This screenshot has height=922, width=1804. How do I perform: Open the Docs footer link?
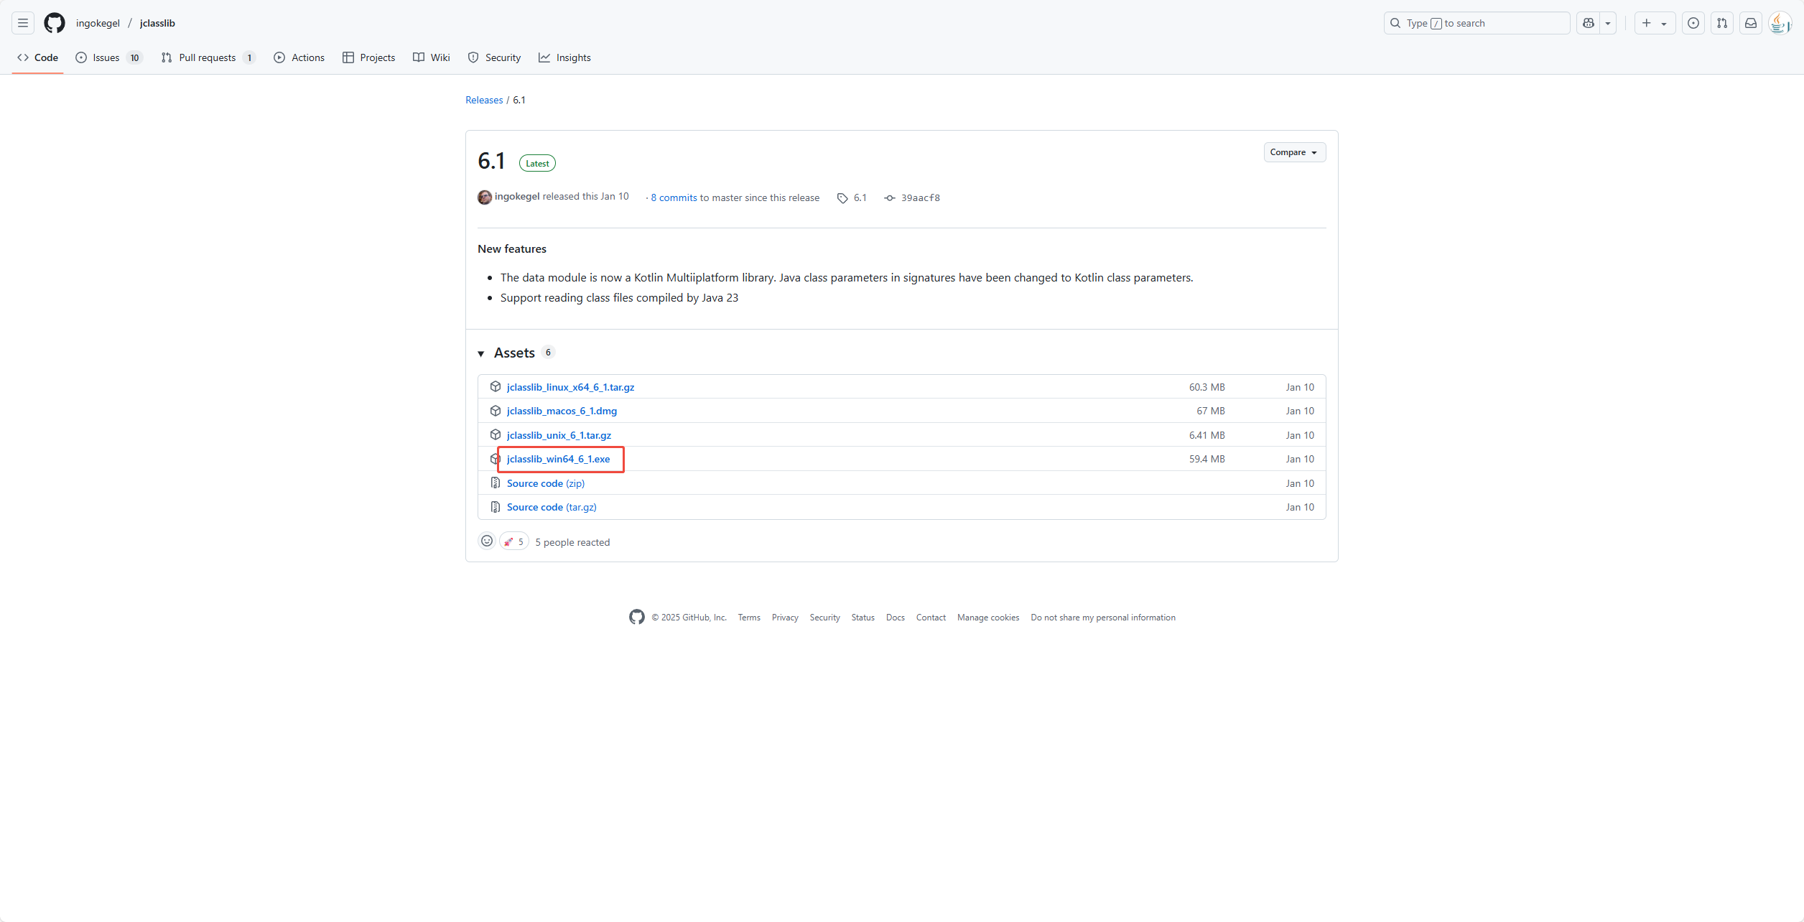click(x=896, y=618)
